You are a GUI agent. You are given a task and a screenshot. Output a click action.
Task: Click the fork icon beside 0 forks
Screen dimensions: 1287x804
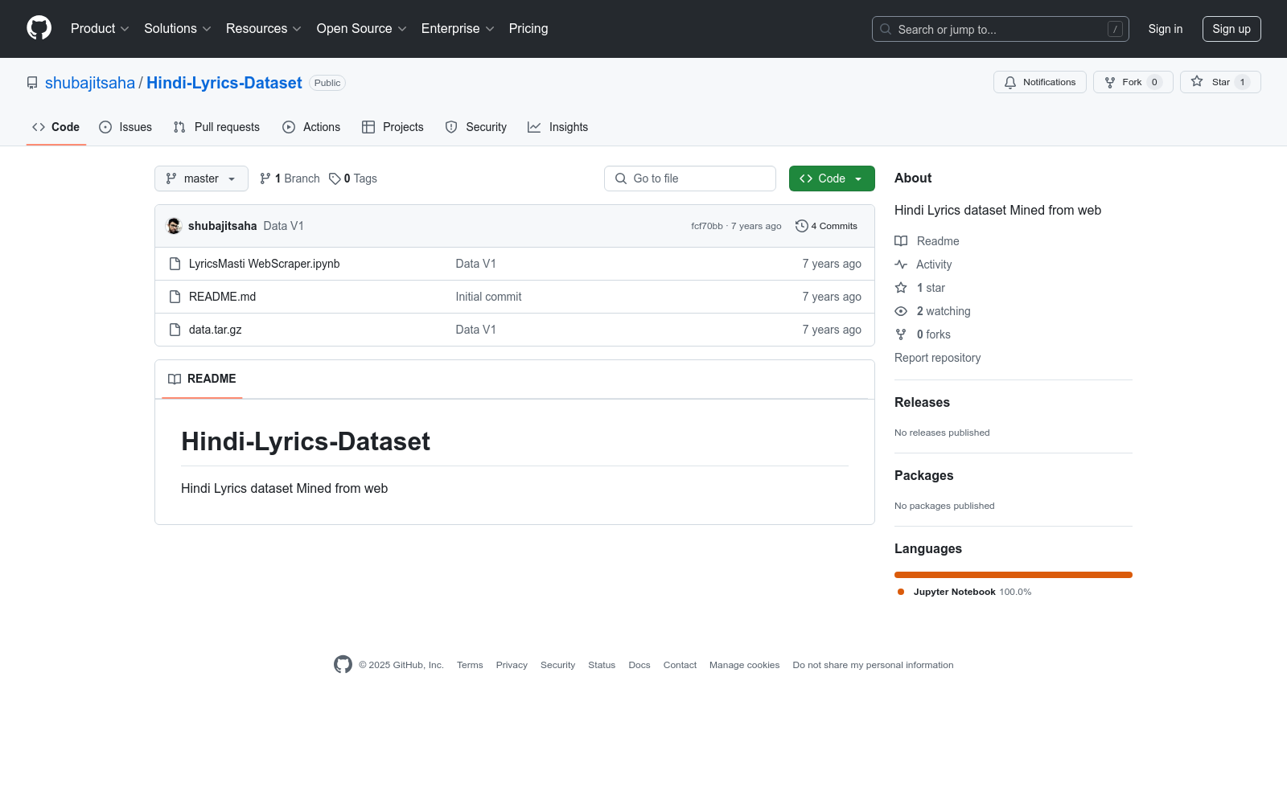pyautogui.click(x=901, y=334)
